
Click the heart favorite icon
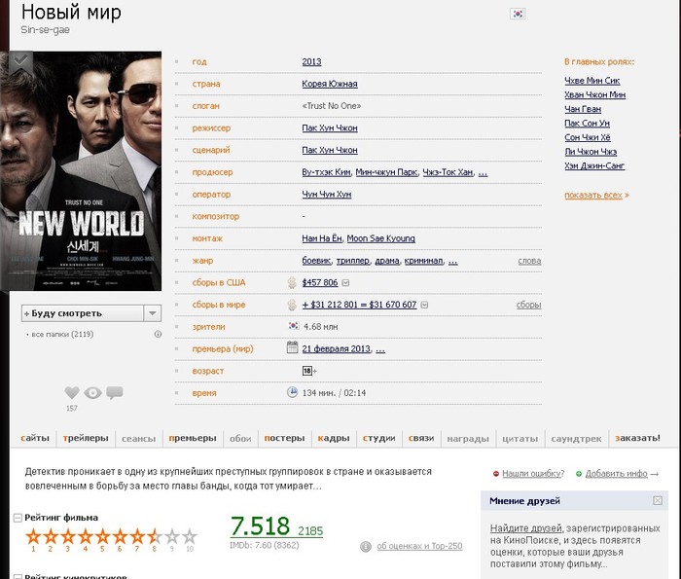72,393
